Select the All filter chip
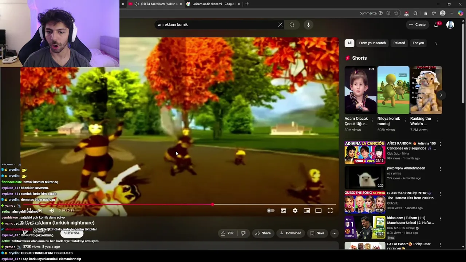This screenshot has width=466, height=262. [x=349, y=43]
